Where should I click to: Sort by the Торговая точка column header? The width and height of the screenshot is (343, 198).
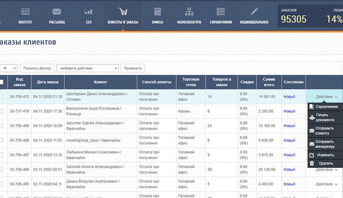click(x=191, y=82)
